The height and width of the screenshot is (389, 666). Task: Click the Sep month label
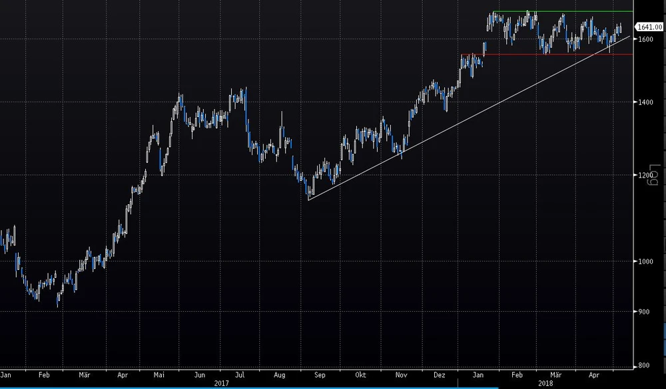pyautogui.click(x=320, y=375)
